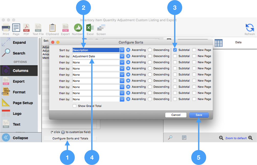Uncheck Subtotal on the Sort by row
The image size is (257, 165).
[x=175, y=50]
